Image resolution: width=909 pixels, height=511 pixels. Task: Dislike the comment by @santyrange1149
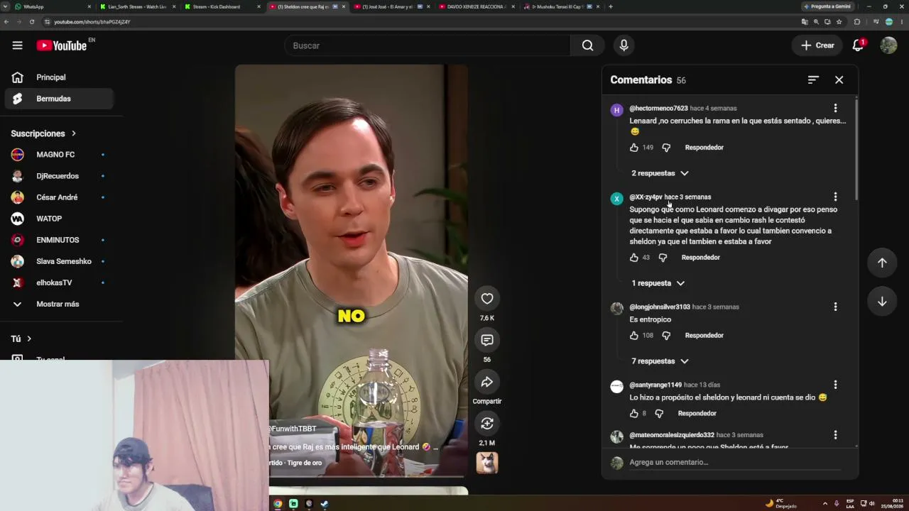click(x=659, y=414)
